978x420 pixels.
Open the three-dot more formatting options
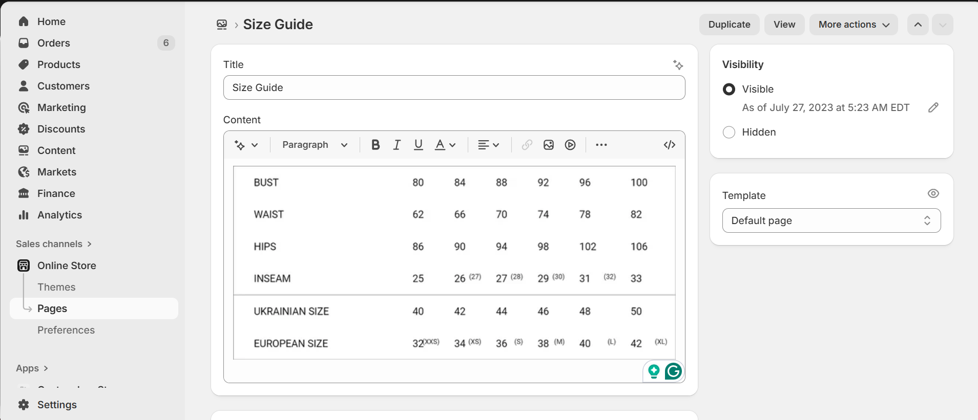(x=601, y=145)
